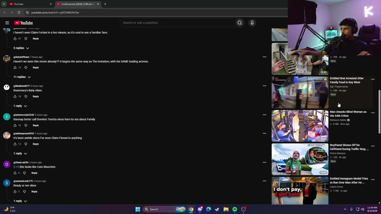Dislike the Dominic Toretto comment

point(26,125)
